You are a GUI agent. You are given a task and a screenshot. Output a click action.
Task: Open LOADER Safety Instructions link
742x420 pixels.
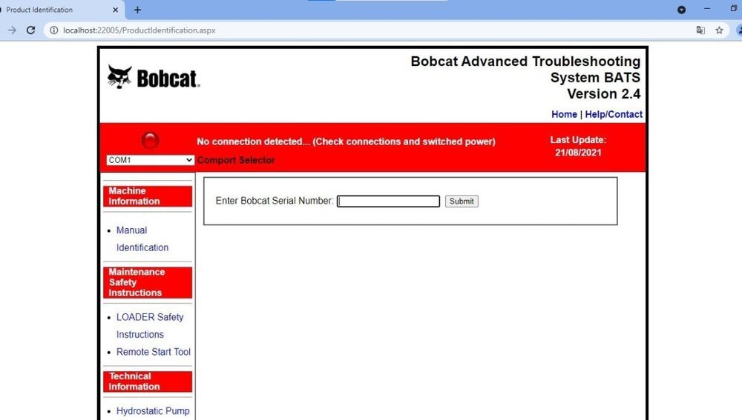click(x=149, y=317)
